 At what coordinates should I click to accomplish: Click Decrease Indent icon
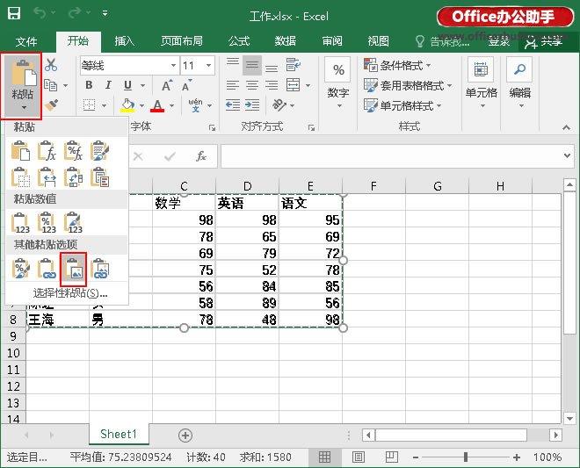[233, 105]
